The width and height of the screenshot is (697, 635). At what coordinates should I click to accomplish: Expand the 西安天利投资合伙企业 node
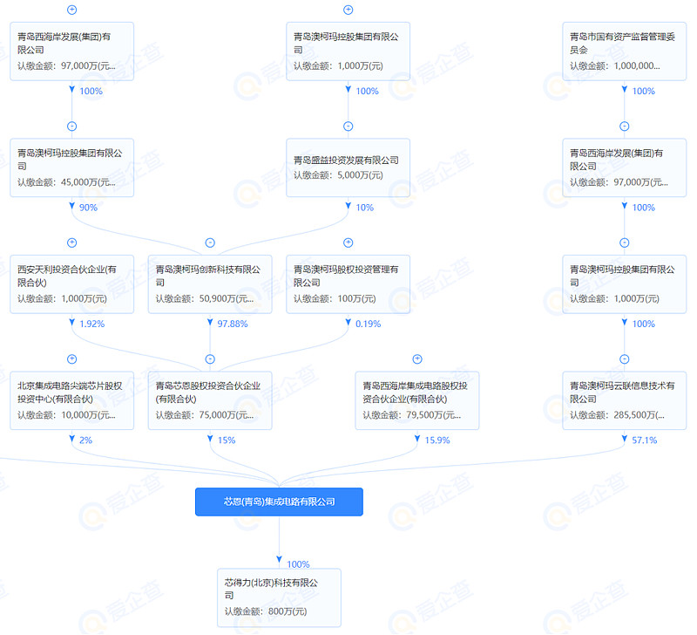71,242
